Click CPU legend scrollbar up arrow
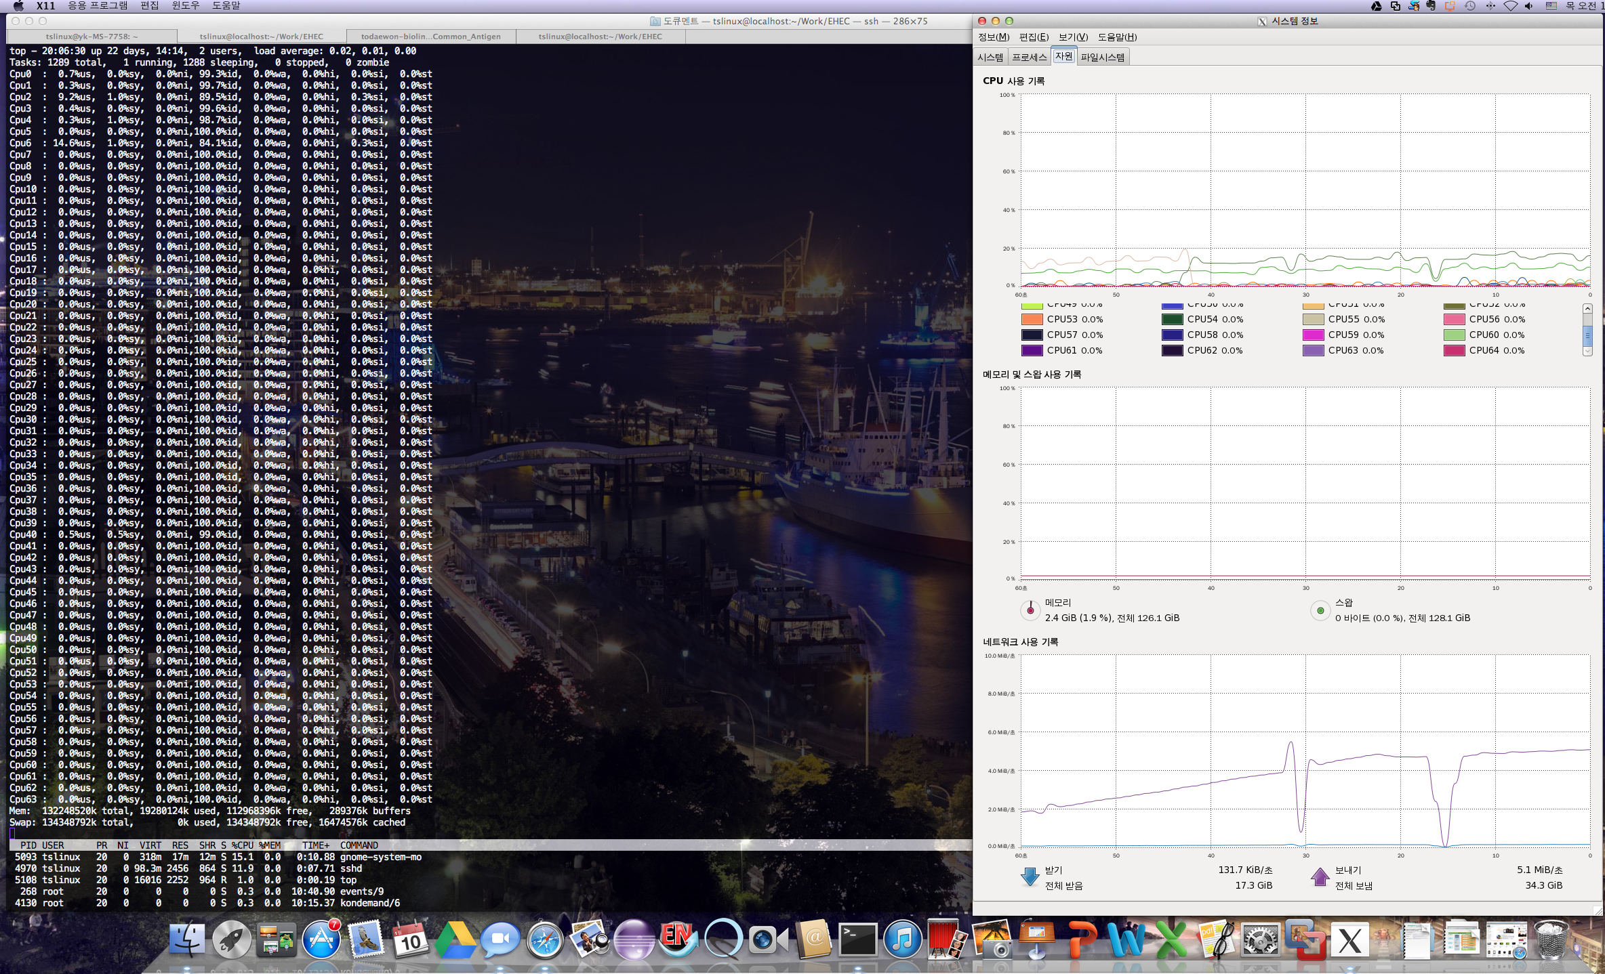Image resolution: width=1605 pixels, height=974 pixels. [x=1587, y=308]
